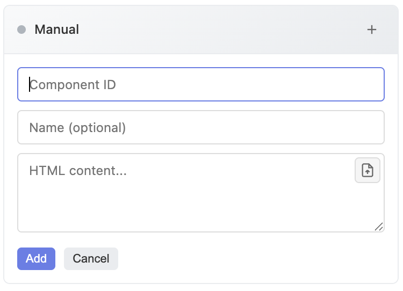Select the round indicator left of the Manual title
Viewport: 403px width, 291px height.
pos(21,30)
